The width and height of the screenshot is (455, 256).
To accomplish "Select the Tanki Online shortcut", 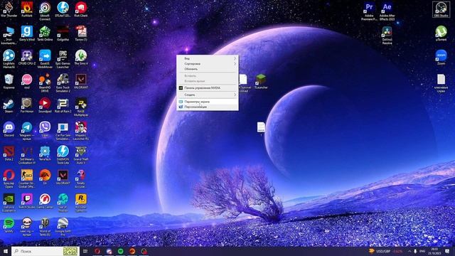I will 45,33.
